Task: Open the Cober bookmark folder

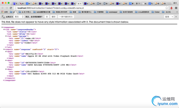Action: [156, 12]
